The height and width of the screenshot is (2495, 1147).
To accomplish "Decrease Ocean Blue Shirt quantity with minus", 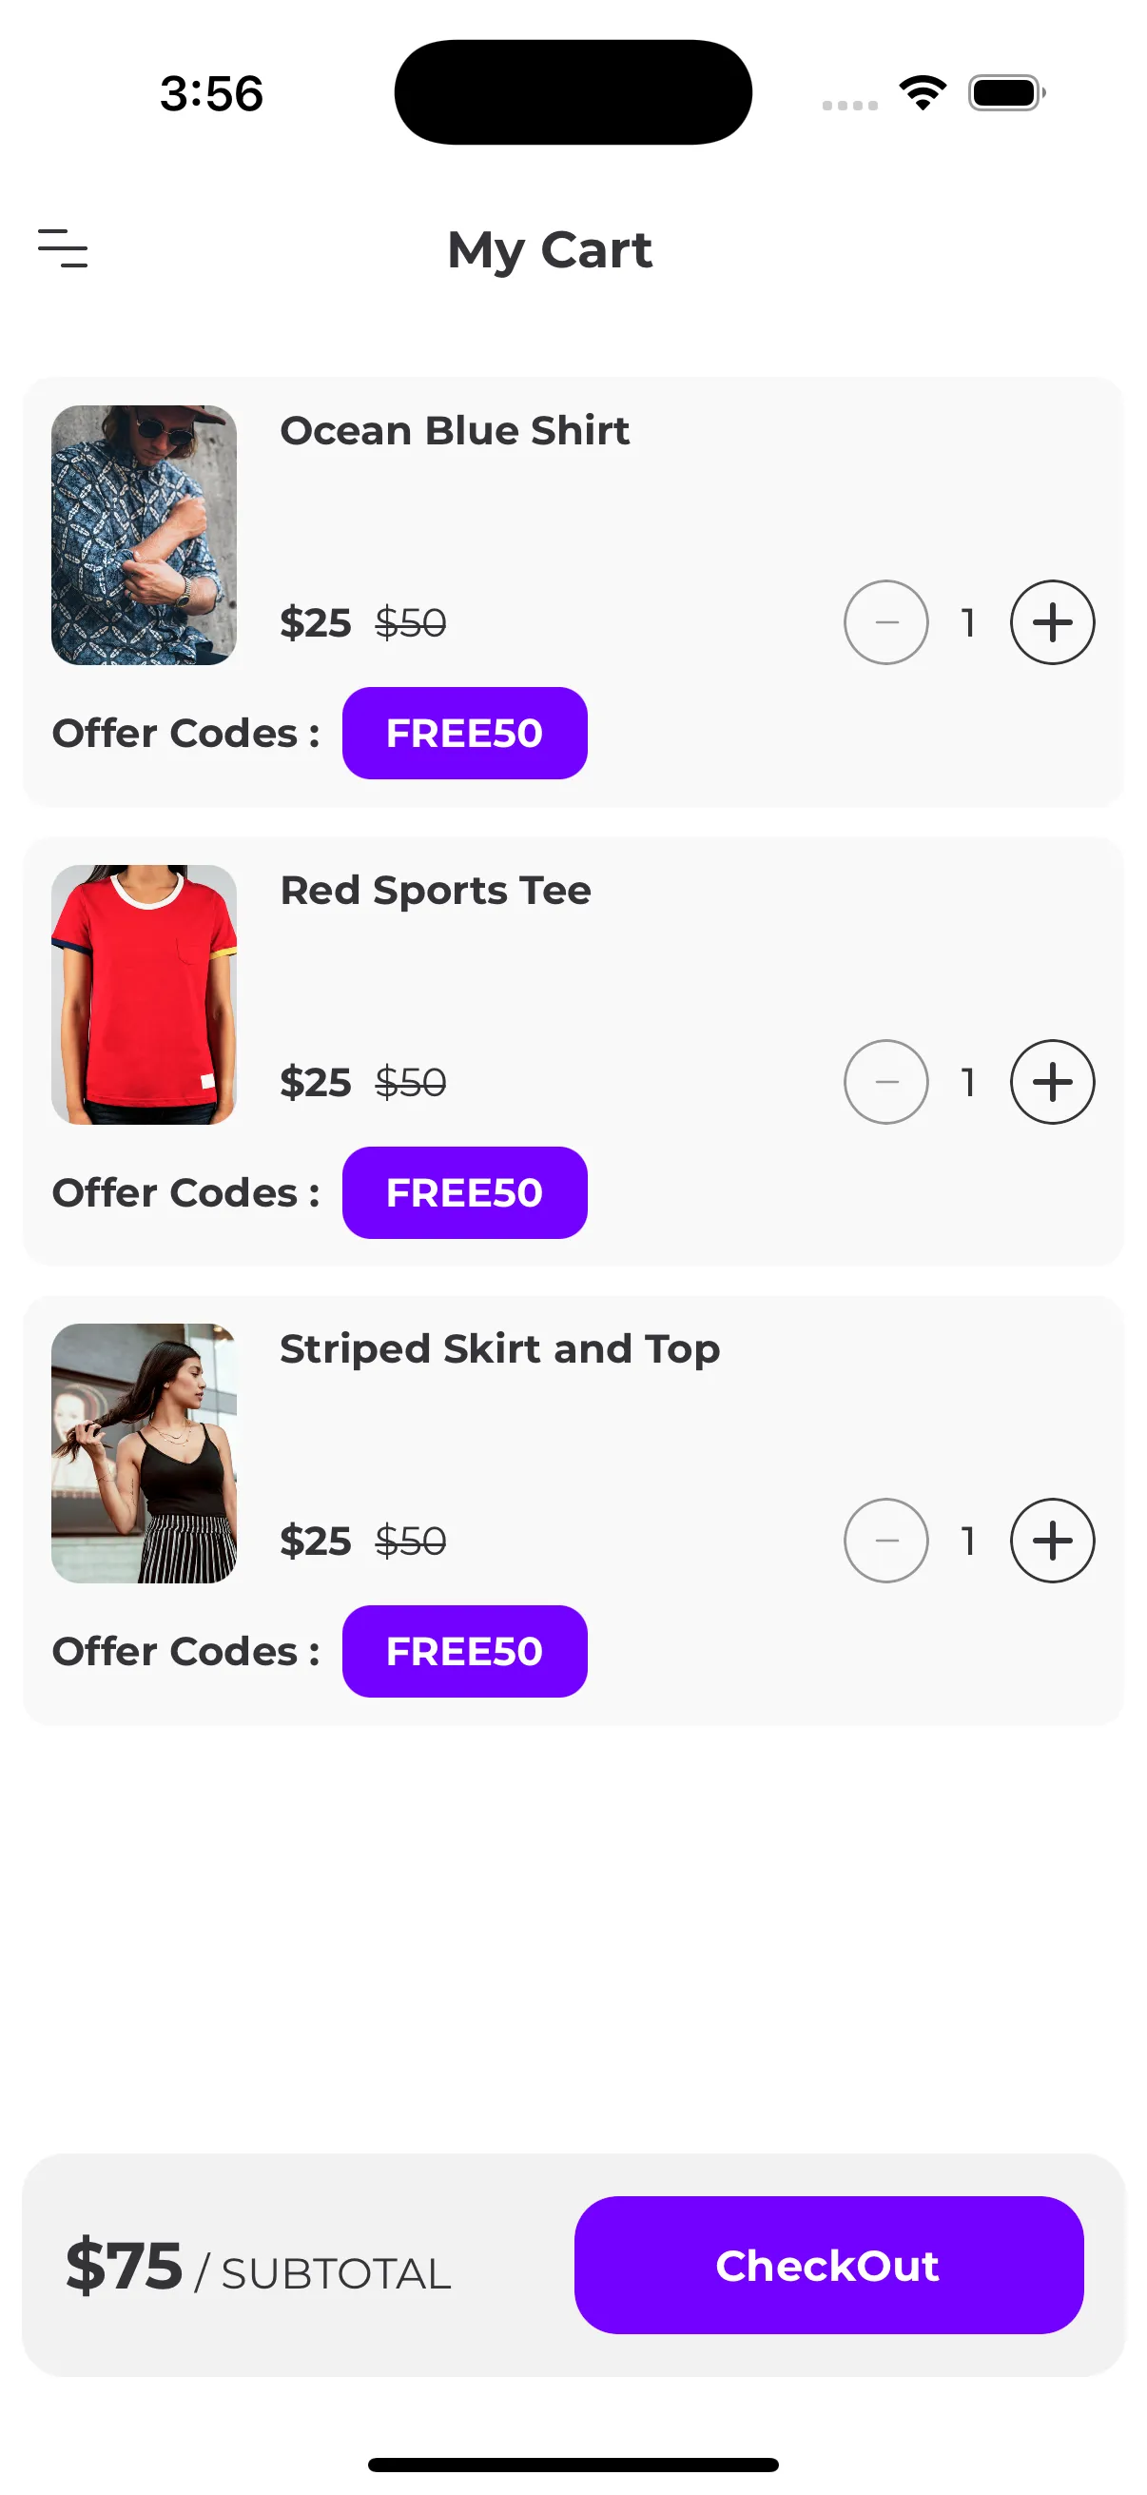I will [x=885, y=622].
